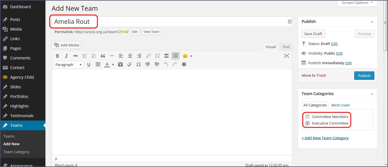This screenshot has height=167, width=388.
Task: Click the team title input field
Action: (170, 22)
